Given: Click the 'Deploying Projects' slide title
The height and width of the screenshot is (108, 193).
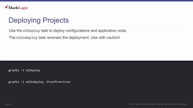Looking at the screenshot, I should coord(39,20).
